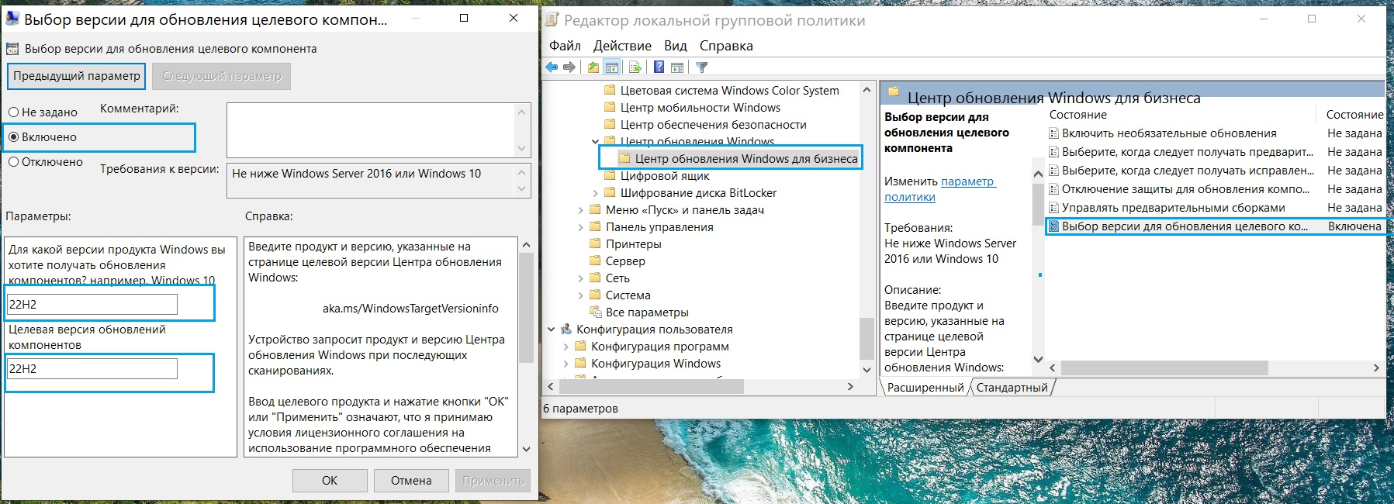Collapse the 'Центр обновления Windows' tree node

click(595, 142)
